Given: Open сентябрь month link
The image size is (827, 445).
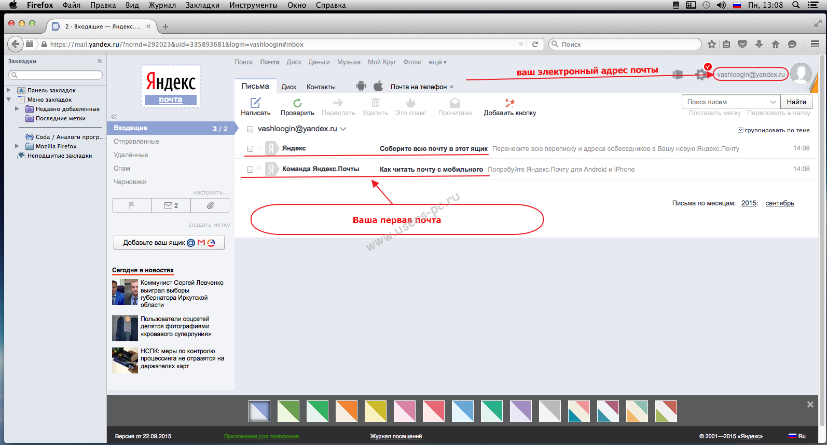Looking at the screenshot, I should [x=780, y=203].
